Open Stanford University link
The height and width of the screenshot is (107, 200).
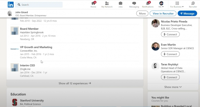pyautogui.click(x=32, y=101)
